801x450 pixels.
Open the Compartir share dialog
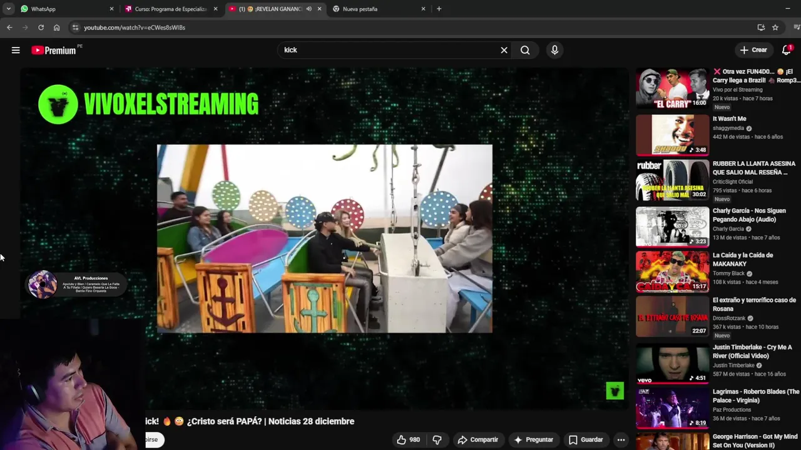(477, 440)
